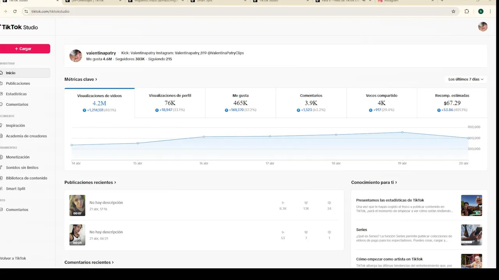Click comment icon of 1 comment post
The image size is (499, 280).
(329, 232)
